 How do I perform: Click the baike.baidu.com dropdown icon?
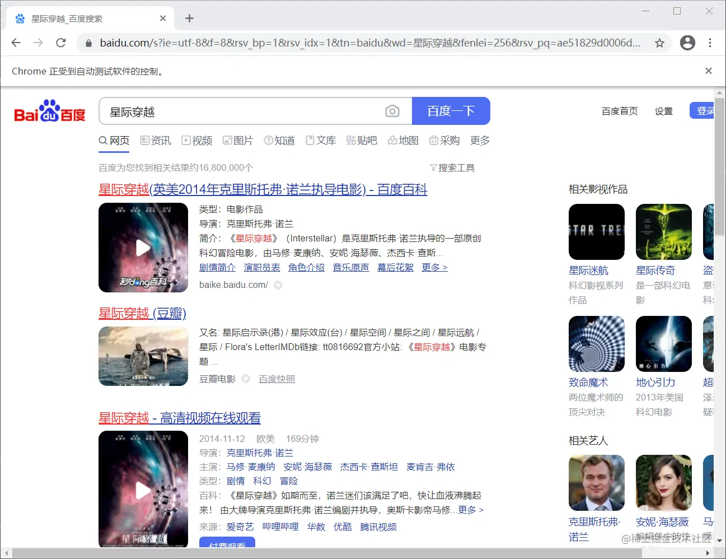(x=278, y=285)
